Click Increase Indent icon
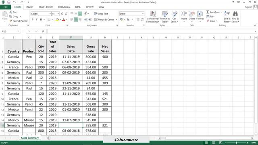Screen dimensions: 258x145 90,20
